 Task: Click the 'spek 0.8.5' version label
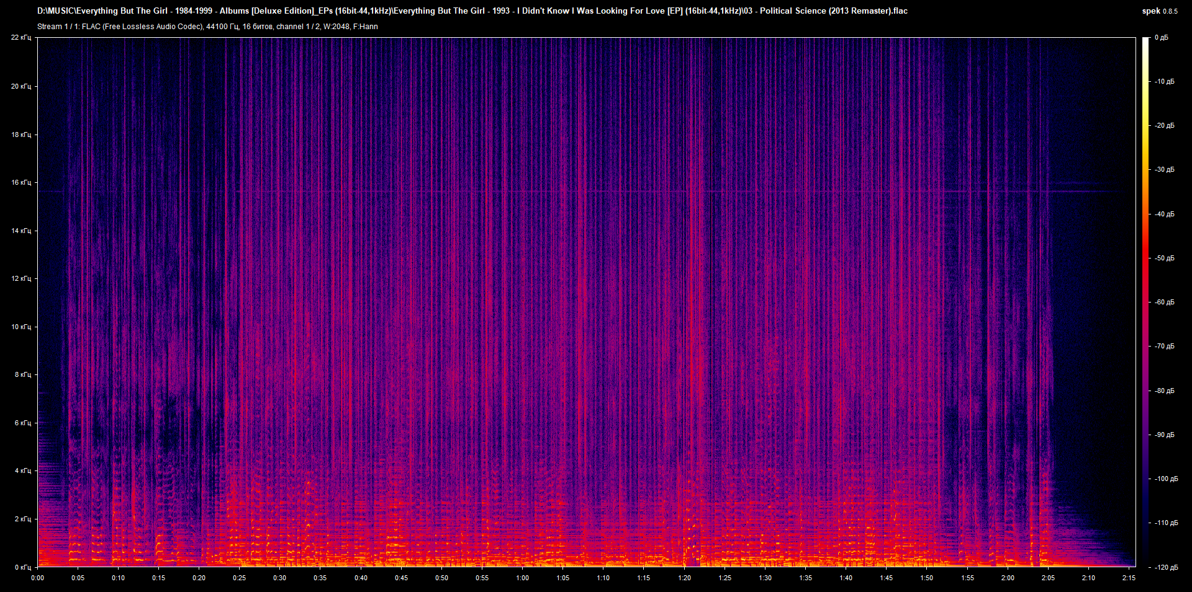click(x=1160, y=11)
